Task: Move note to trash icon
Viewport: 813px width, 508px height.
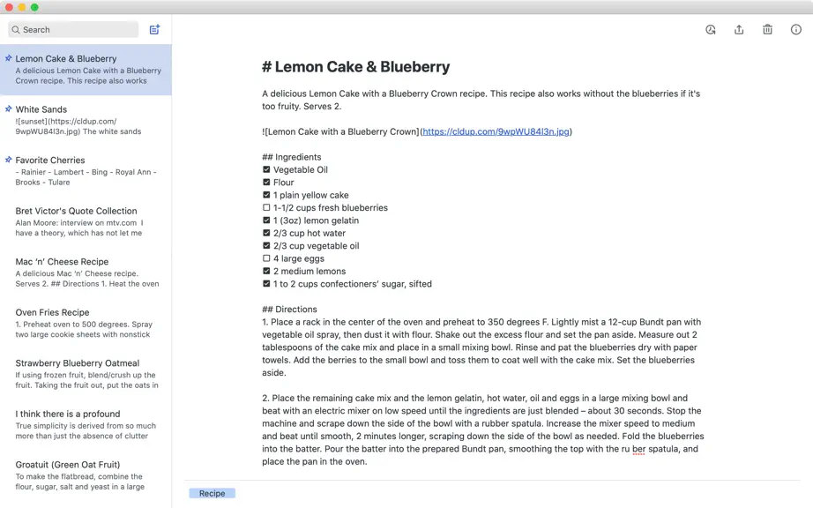Action: coord(767,30)
